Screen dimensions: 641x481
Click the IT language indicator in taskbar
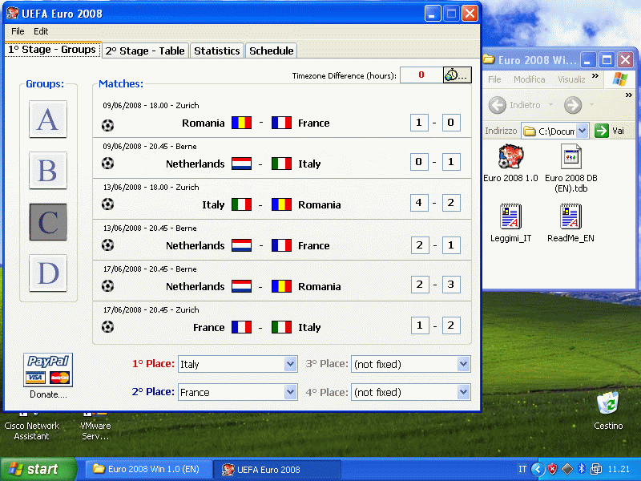522,469
